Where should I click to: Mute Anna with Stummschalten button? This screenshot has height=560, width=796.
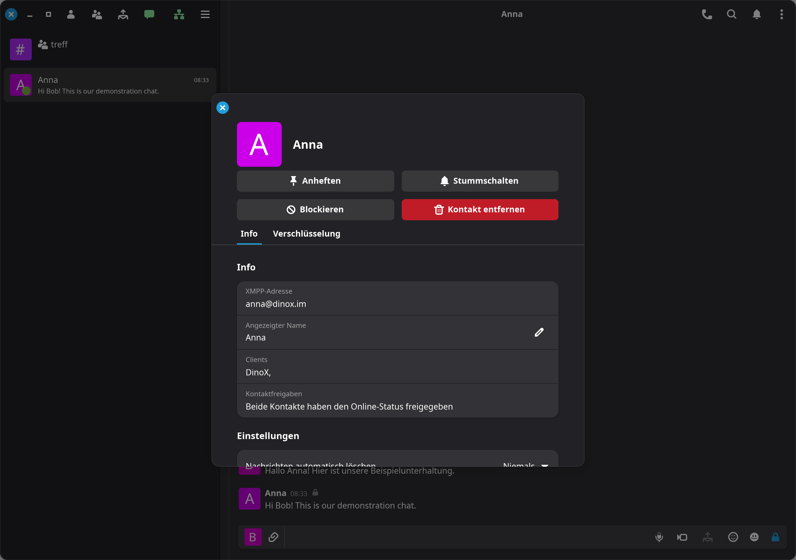coord(480,181)
